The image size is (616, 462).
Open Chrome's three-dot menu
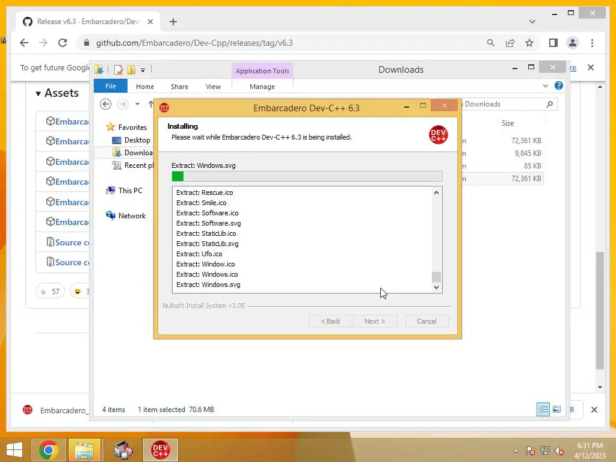click(592, 43)
